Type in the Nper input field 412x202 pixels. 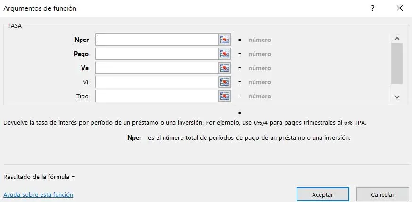pyautogui.click(x=157, y=40)
